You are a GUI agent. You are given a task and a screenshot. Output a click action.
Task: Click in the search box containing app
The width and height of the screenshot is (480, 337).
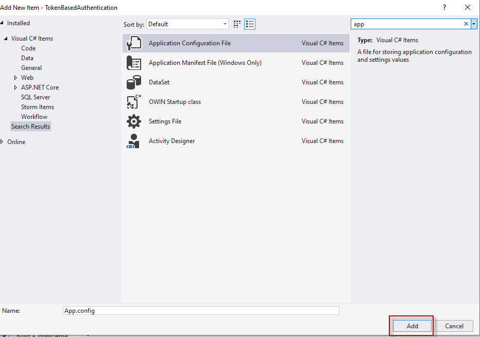click(406, 24)
